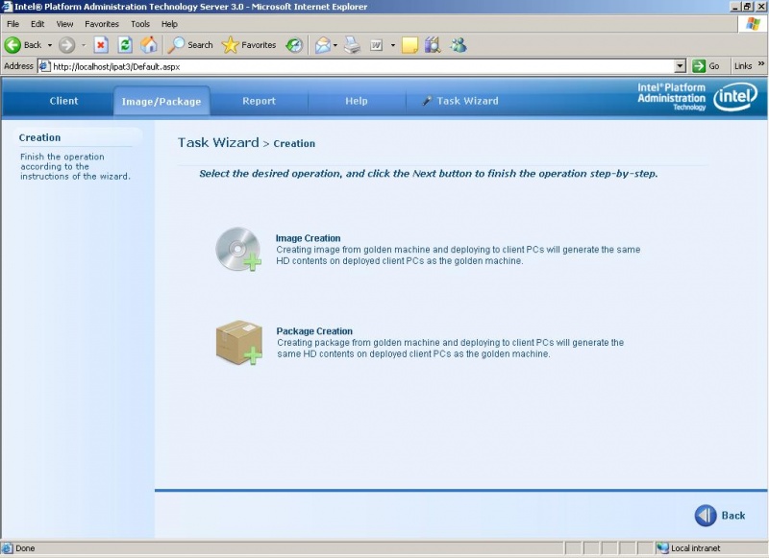Open the Mail dropdown arrow
The height and width of the screenshot is (558, 769).
pos(335,45)
